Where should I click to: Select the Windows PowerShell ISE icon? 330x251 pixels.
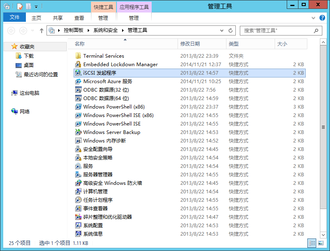pyautogui.click(x=78, y=124)
